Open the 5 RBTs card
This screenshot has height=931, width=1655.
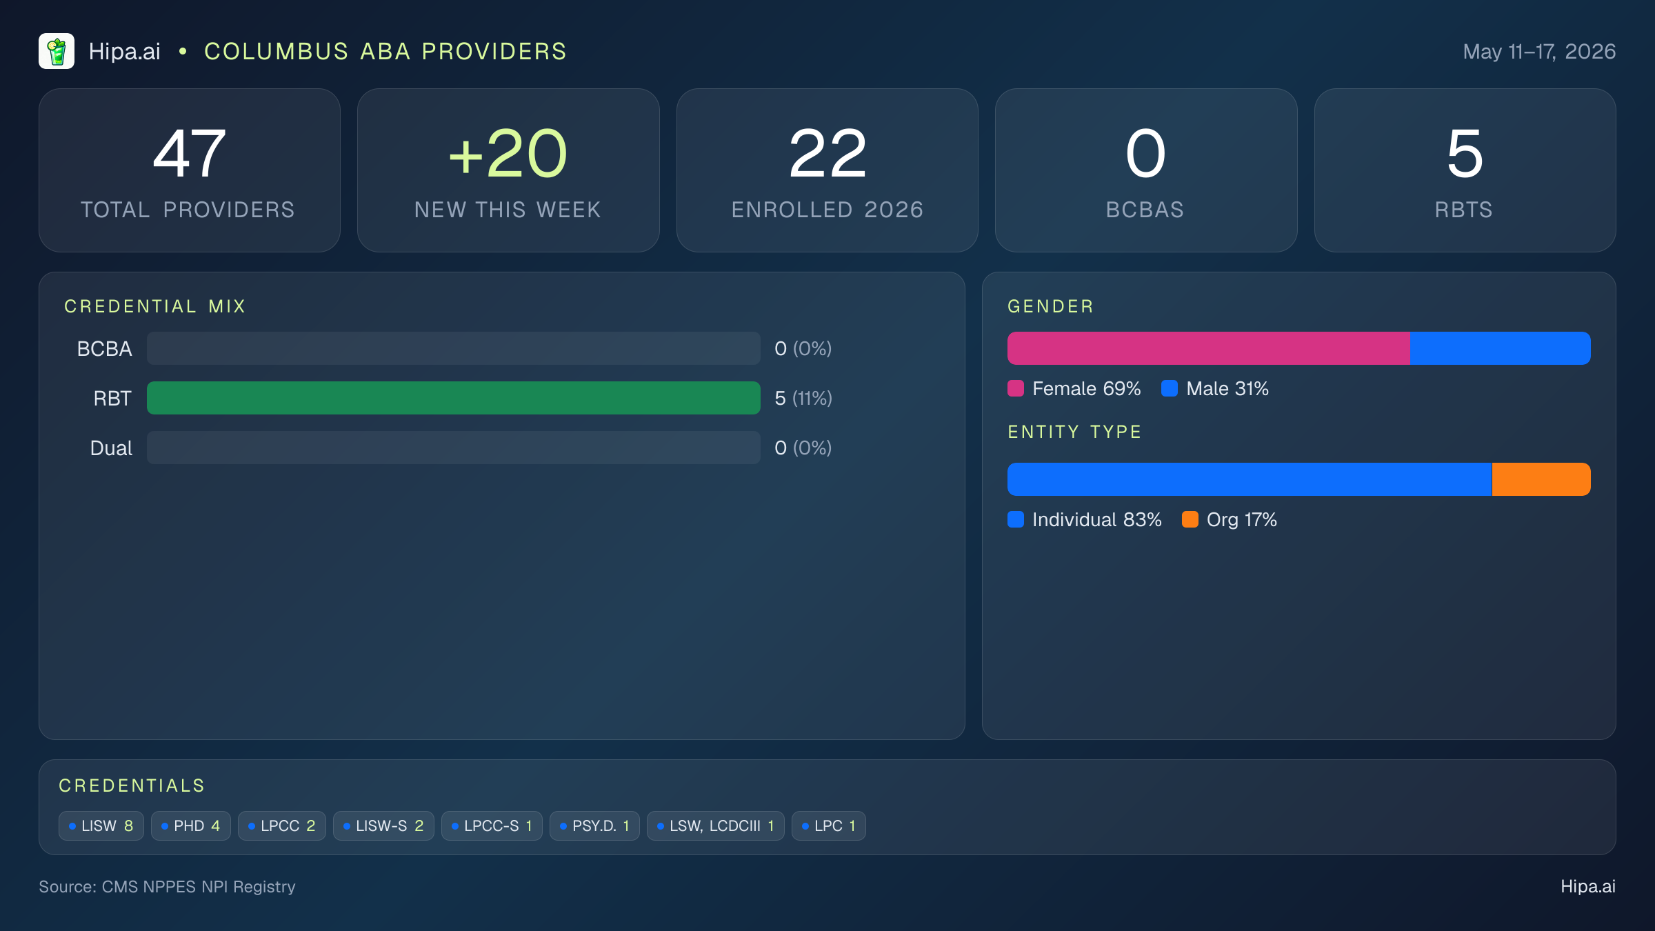click(1465, 170)
